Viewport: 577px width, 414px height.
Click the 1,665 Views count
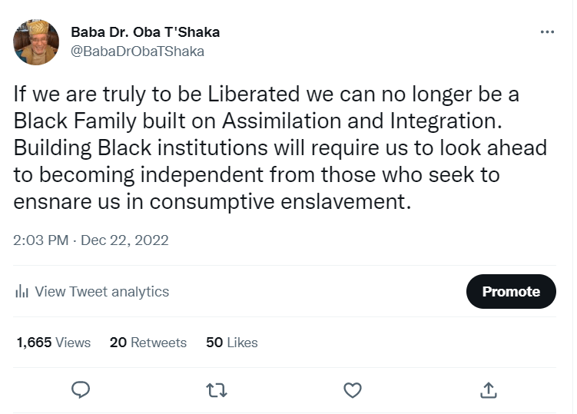(54, 343)
